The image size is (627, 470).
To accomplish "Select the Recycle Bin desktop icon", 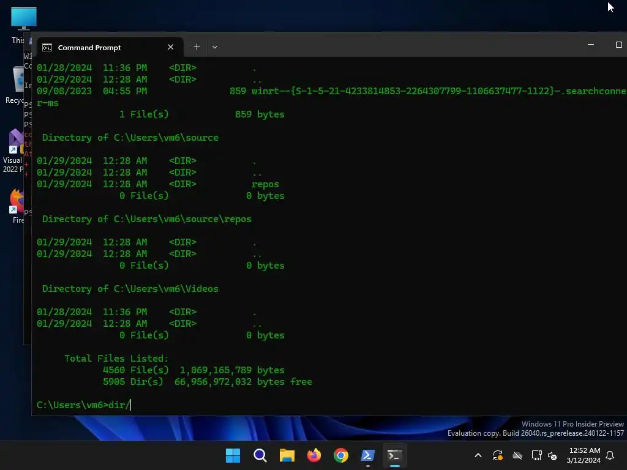I will point(16,85).
